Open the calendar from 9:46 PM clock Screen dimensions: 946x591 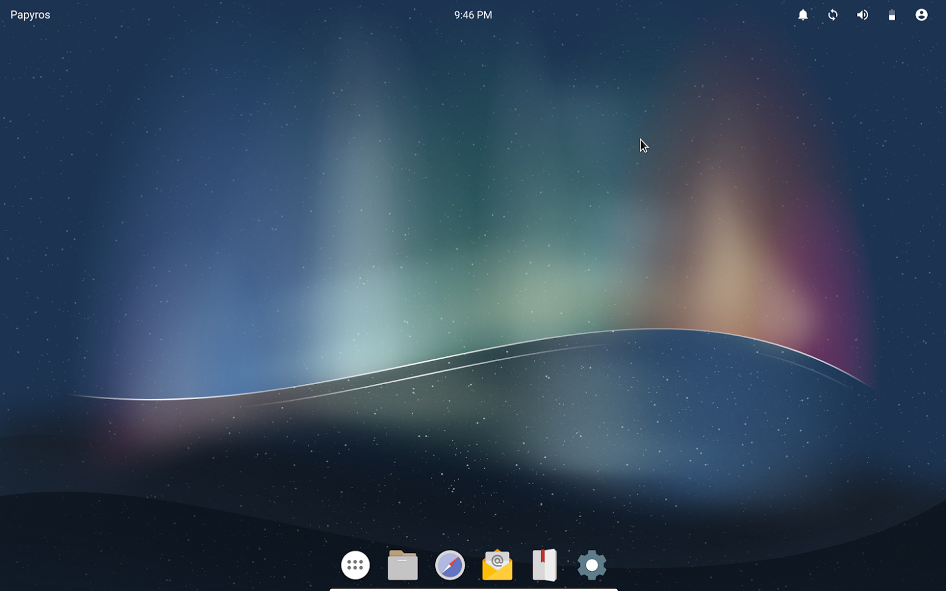[x=473, y=15]
